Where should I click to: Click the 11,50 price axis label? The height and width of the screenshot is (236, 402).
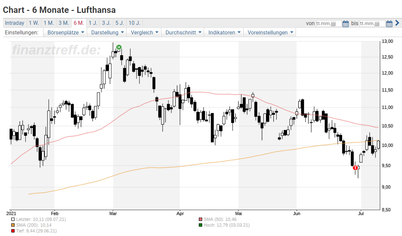[387, 90]
